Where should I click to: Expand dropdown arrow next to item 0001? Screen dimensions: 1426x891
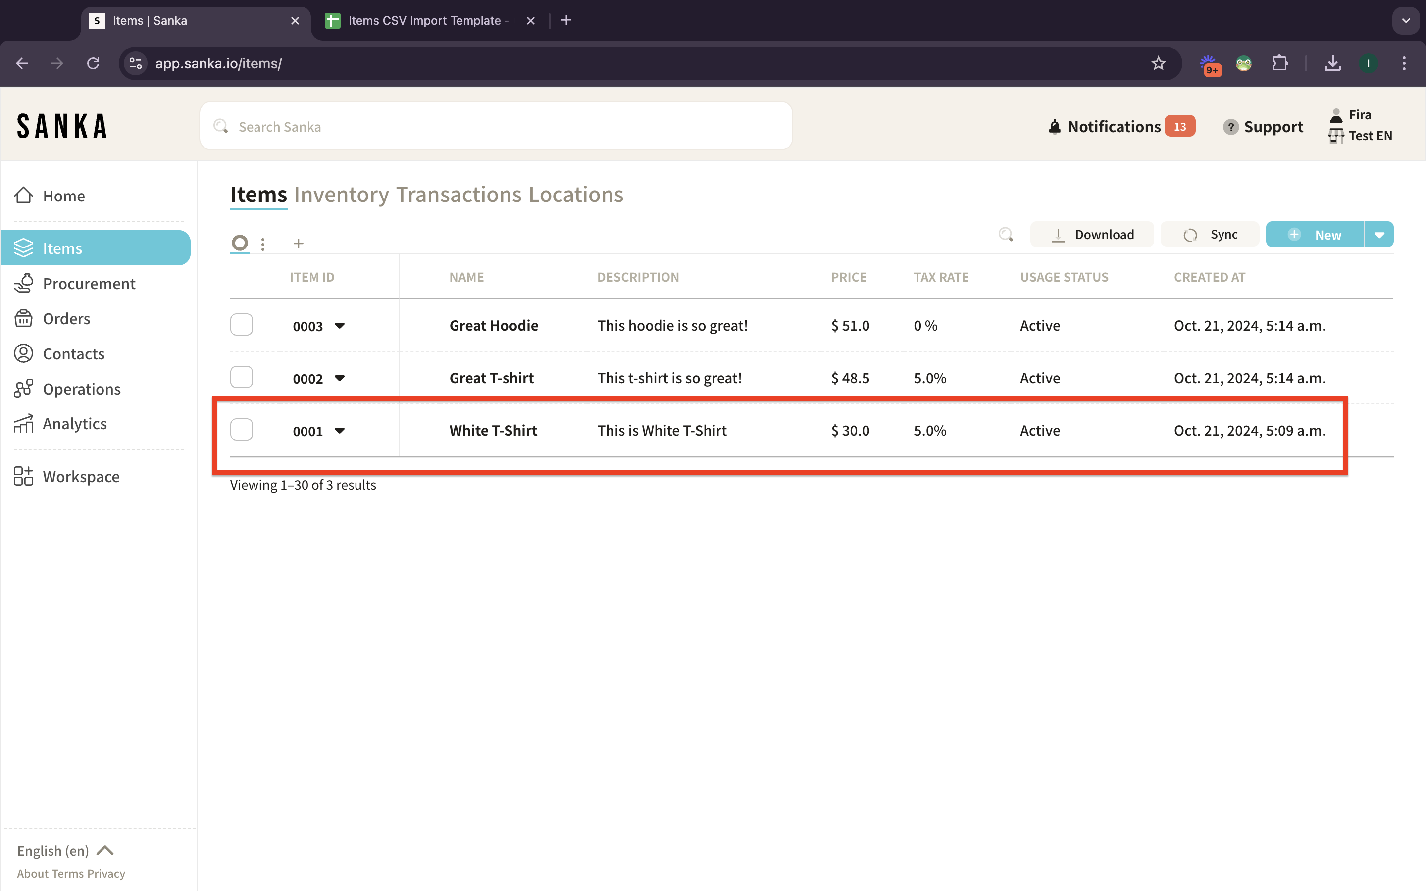coord(339,430)
